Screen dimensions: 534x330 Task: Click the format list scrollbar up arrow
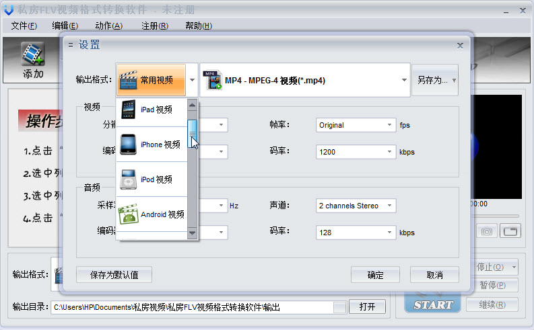point(192,106)
